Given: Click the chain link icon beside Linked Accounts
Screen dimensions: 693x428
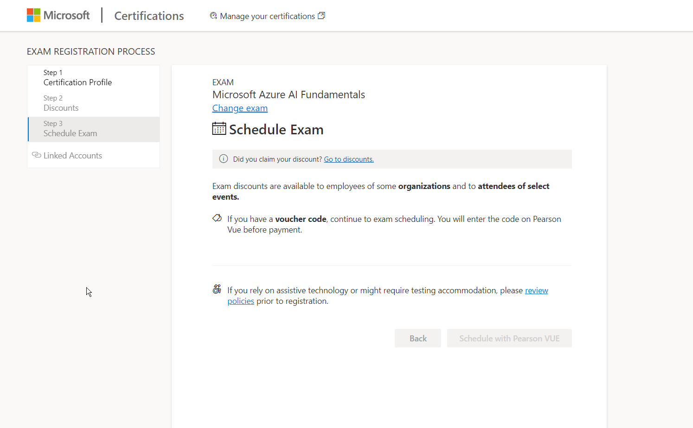Looking at the screenshot, I should point(36,155).
